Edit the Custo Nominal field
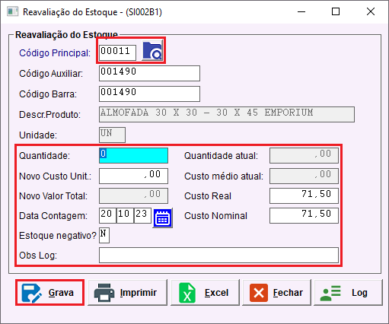Image resolution: width=389 pixels, height=324 pixels. pyautogui.click(x=304, y=215)
